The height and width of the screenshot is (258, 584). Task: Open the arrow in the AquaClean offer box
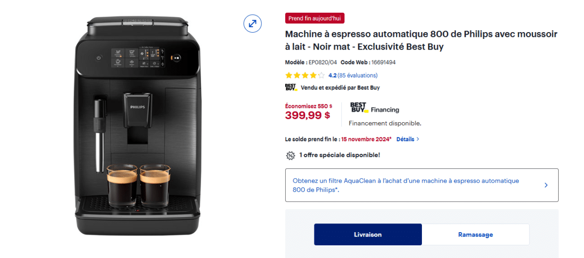coord(546,185)
